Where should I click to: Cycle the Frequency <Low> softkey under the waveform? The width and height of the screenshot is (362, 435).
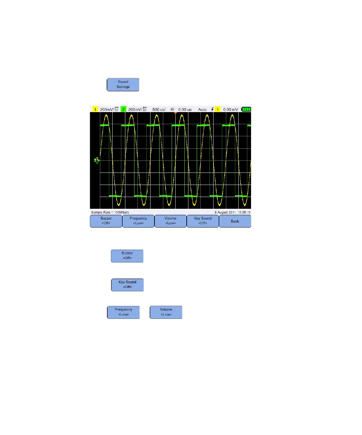click(138, 221)
